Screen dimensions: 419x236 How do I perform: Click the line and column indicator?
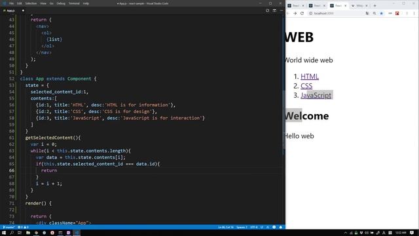225,227
